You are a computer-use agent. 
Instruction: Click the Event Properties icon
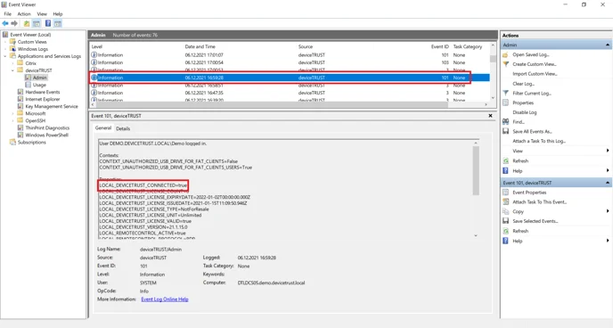click(505, 193)
